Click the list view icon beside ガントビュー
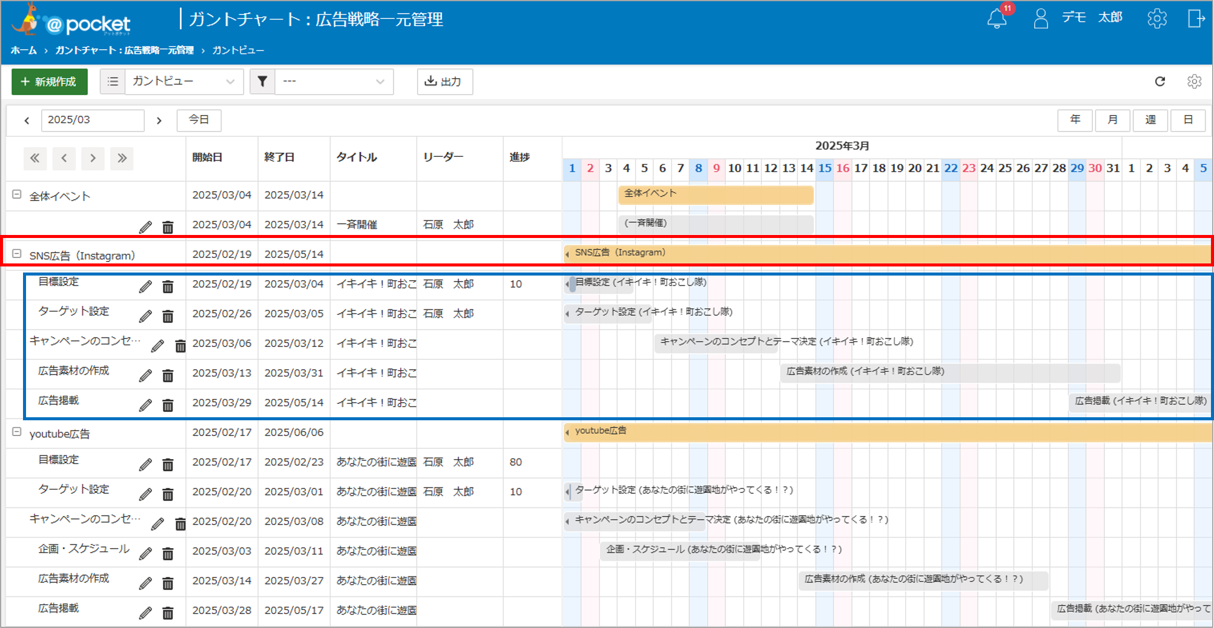1214x628 pixels. coord(113,81)
